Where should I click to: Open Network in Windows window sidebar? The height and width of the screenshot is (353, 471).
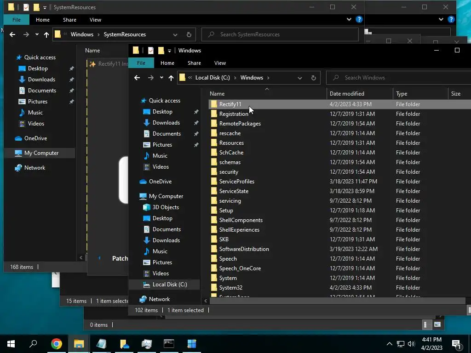159,299
